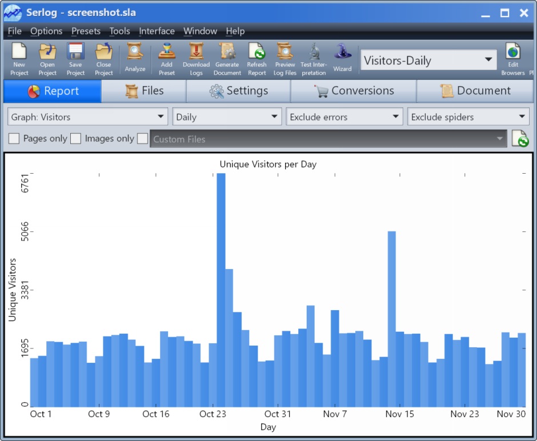Toggle the checkbox before Custom Files
This screenshot has height=441, width=537.
(142, 138)
